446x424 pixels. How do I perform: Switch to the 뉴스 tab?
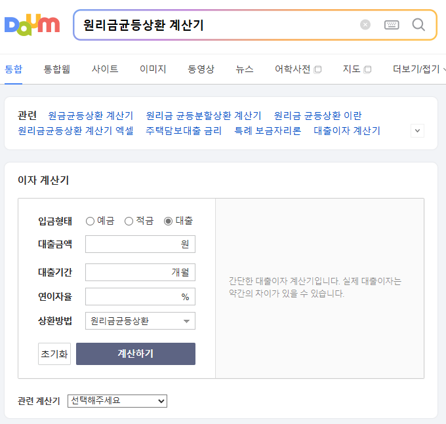click(x=245, y=69)
